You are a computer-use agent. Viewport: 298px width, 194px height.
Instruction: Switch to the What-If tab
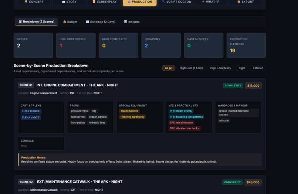coord(210,2)
